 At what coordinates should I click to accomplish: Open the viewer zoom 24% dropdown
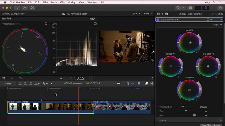(136, 14)
